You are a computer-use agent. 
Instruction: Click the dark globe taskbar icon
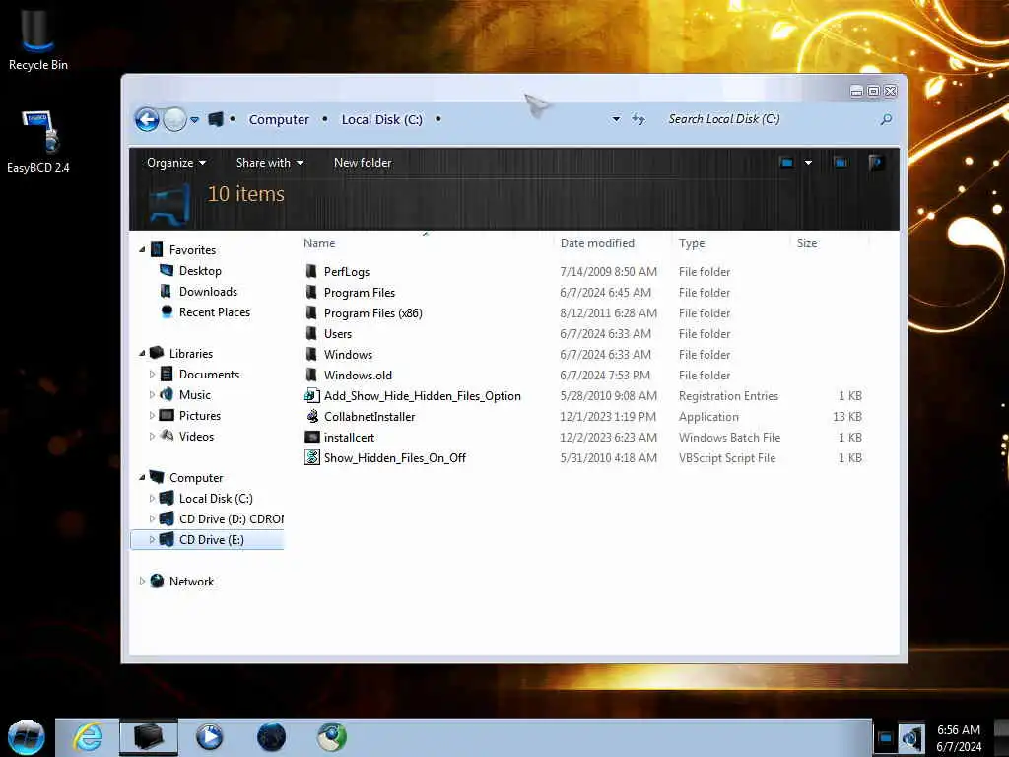coord(271,737)
